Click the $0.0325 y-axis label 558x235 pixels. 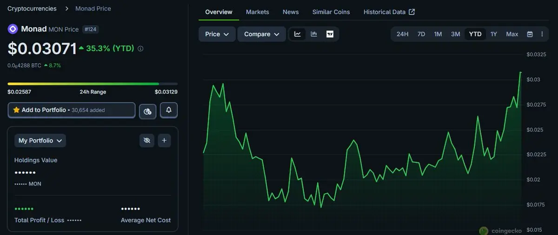point(537,55)
